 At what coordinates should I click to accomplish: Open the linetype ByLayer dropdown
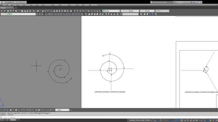[130, 11]
